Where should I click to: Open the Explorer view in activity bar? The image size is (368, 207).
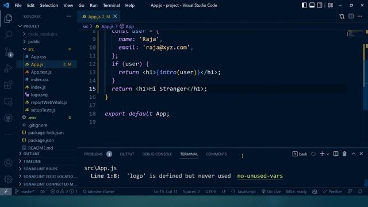click(x=8, y=18)
